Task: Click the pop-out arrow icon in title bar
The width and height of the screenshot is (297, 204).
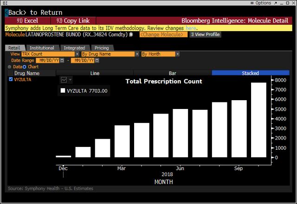Action: tap(275, 3)
